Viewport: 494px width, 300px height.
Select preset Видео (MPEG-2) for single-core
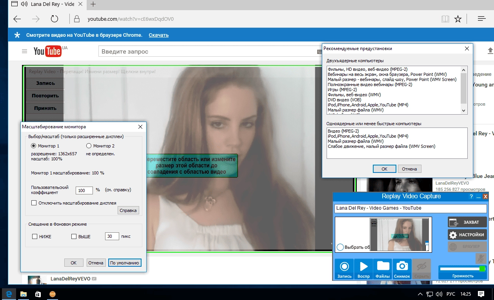coord(343,131)
